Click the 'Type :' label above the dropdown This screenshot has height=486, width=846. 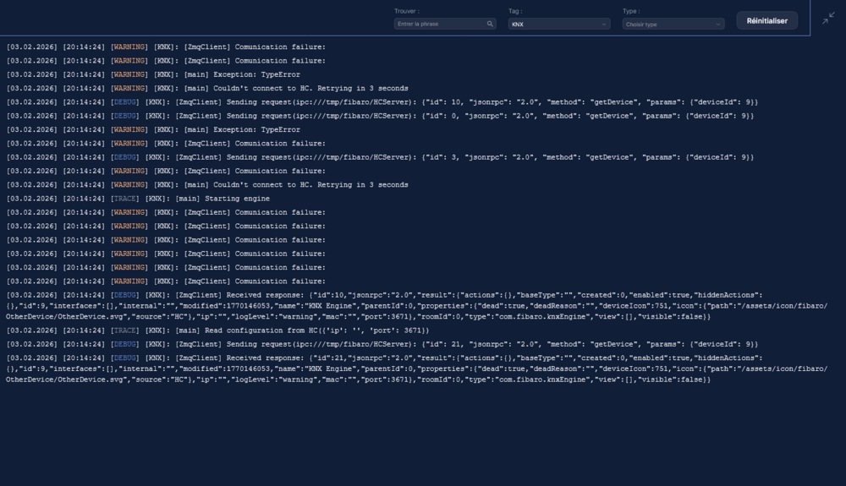point(631,11)
